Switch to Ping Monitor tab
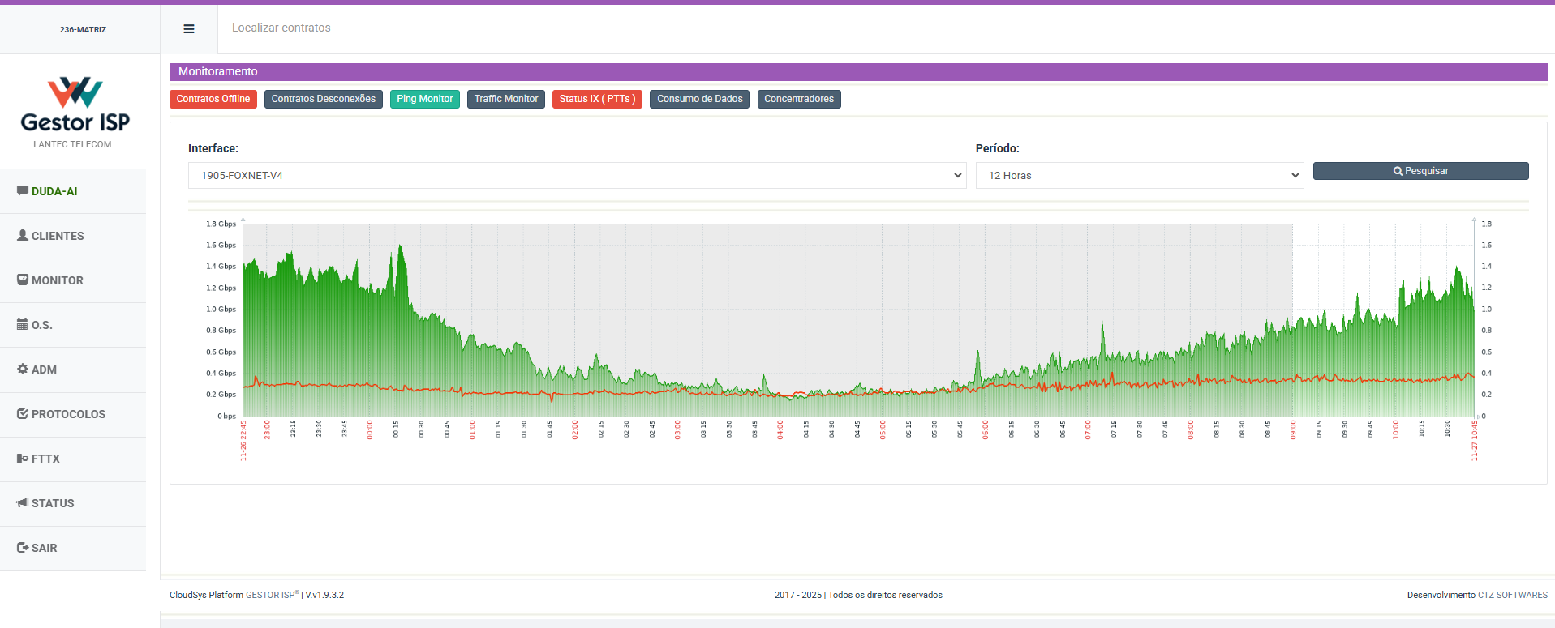 coord(424,99)
